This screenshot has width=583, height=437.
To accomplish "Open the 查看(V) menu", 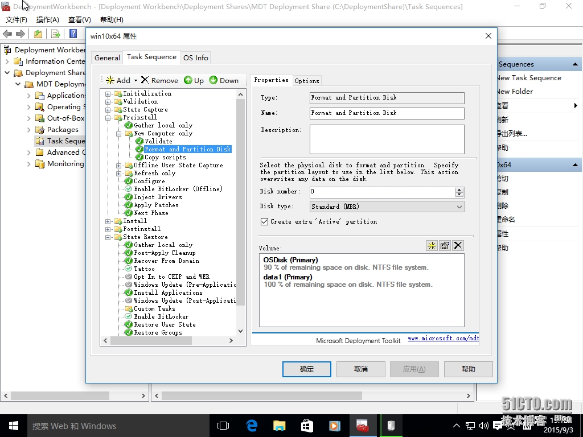I will (80, 20).
